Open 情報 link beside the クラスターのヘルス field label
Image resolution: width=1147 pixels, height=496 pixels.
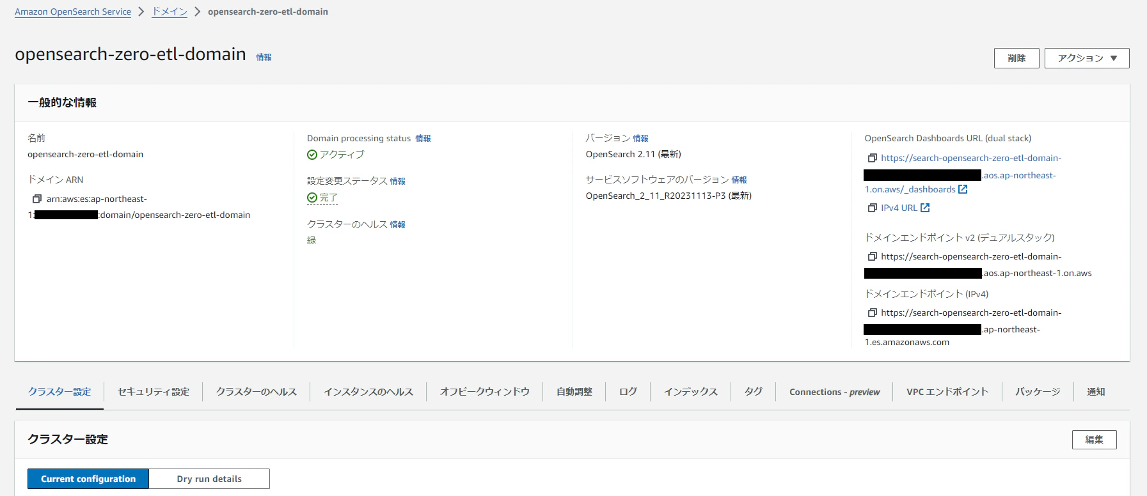coord(397,224)
